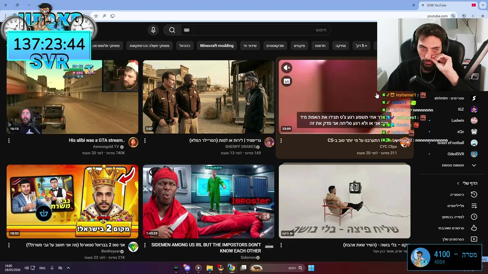The height and width of the screenshot is (274, 488).
Task: Open היסטוריה history icon in sidebar
Action: [474, 194]
